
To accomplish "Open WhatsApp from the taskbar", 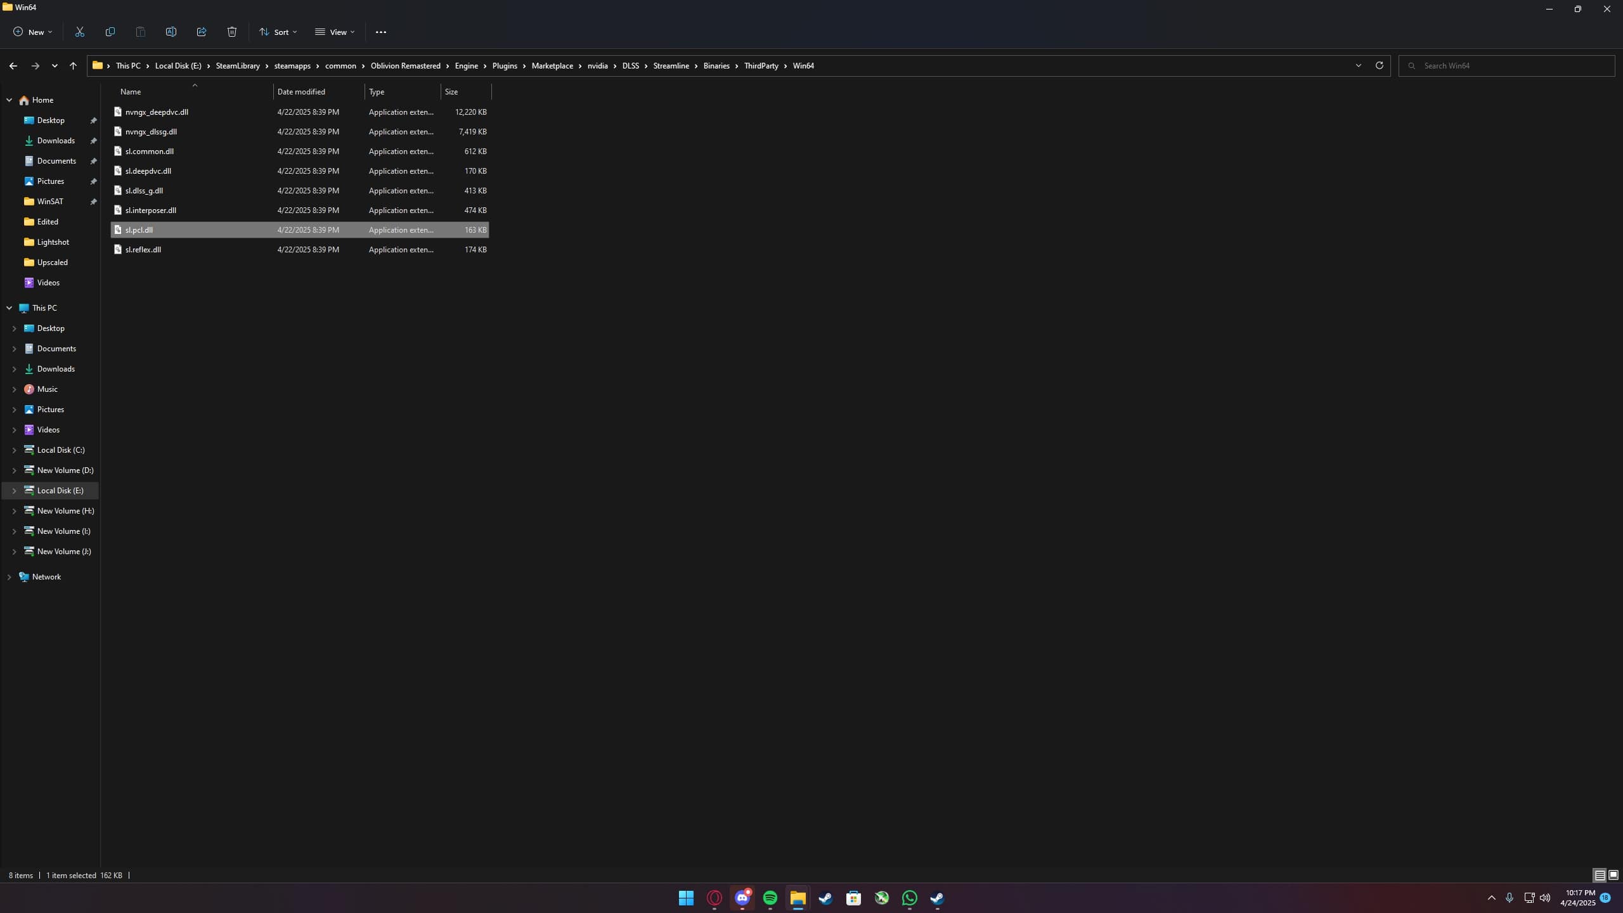I will (910, 898).
